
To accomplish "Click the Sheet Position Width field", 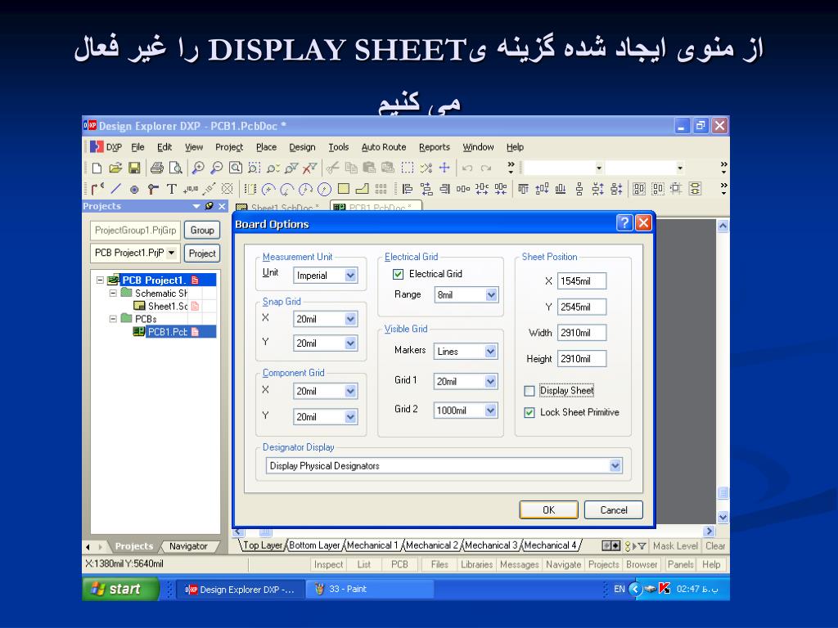I will coord(582,333).
